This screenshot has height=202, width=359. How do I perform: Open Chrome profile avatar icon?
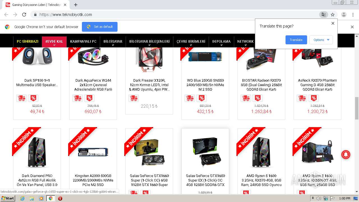pyautogui.click(x=344, y=15)
